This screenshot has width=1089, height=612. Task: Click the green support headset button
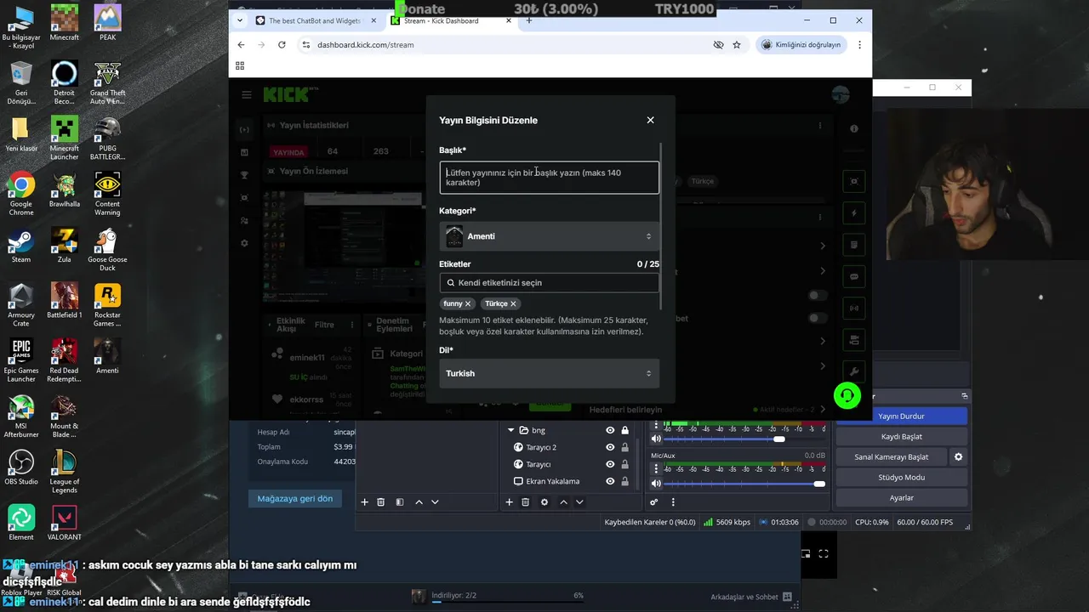847,395
